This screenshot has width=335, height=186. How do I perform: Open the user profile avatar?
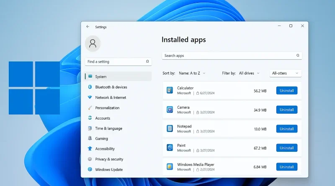point(93,43)
